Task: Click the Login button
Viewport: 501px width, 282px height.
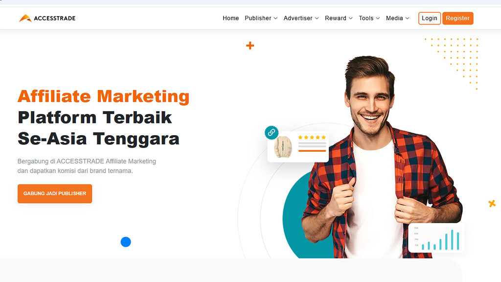Action: point(430,18)
